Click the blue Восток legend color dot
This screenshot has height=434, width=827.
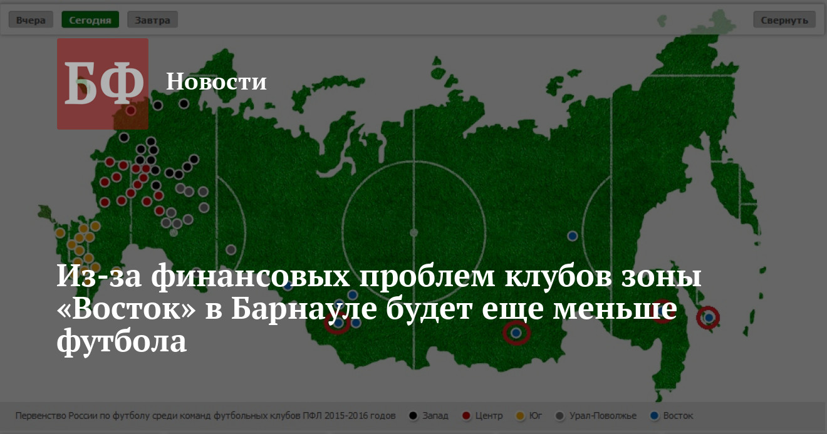click(654, 416)
